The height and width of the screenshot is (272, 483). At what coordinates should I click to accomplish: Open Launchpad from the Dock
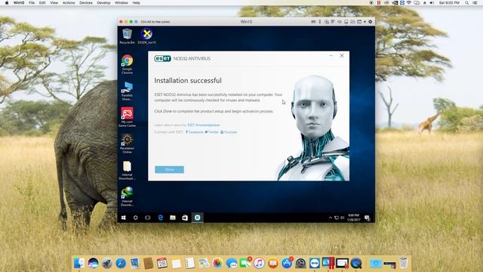107,263
